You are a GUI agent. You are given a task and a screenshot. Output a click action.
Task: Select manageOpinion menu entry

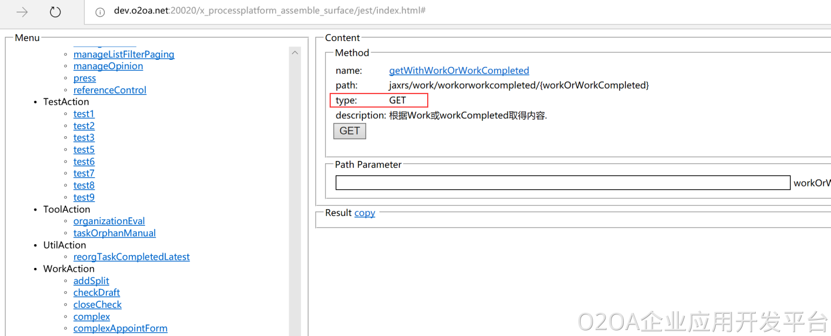click(108, 66)
